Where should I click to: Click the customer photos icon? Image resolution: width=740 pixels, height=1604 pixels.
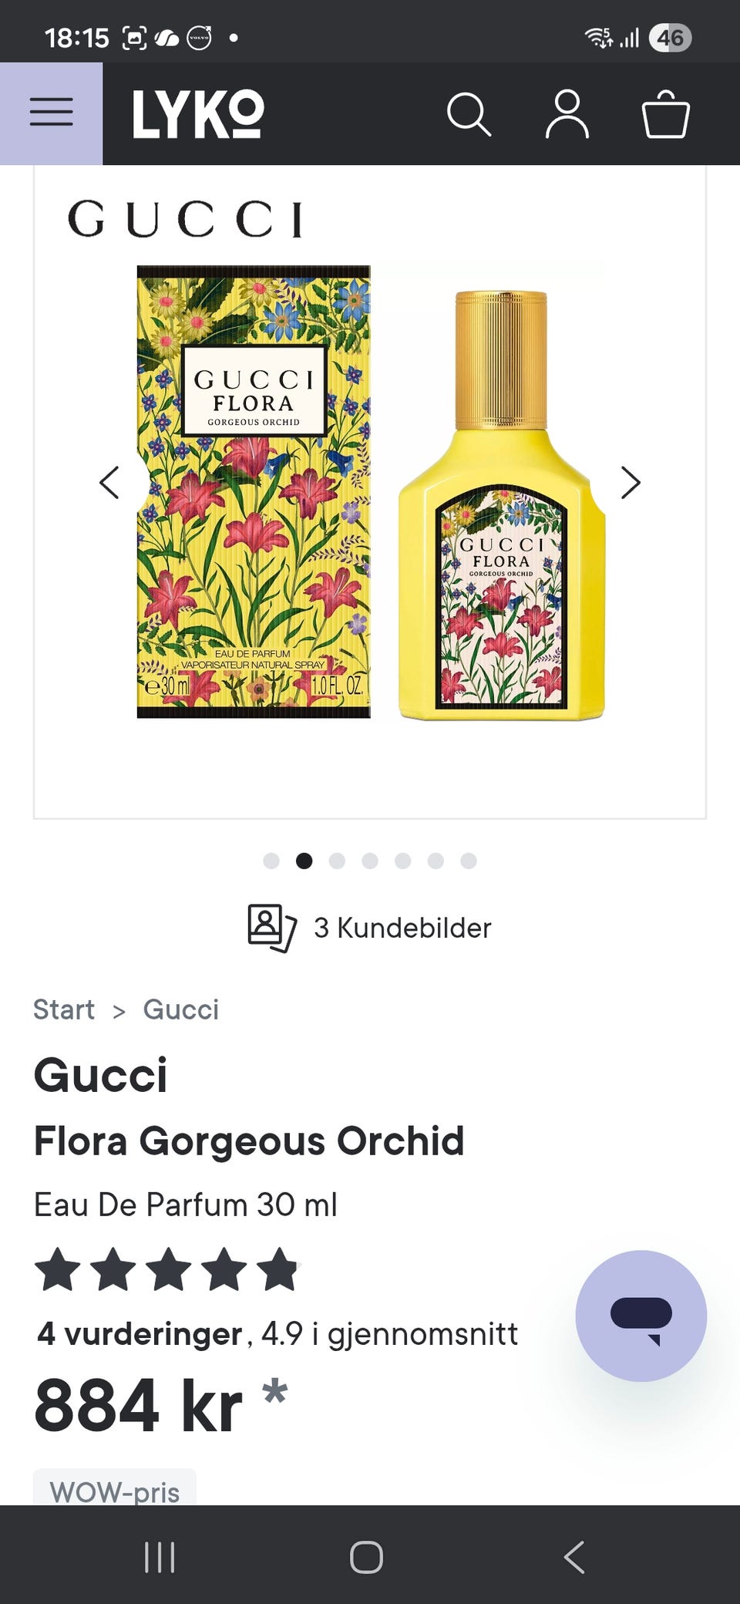tap(271, 928)
